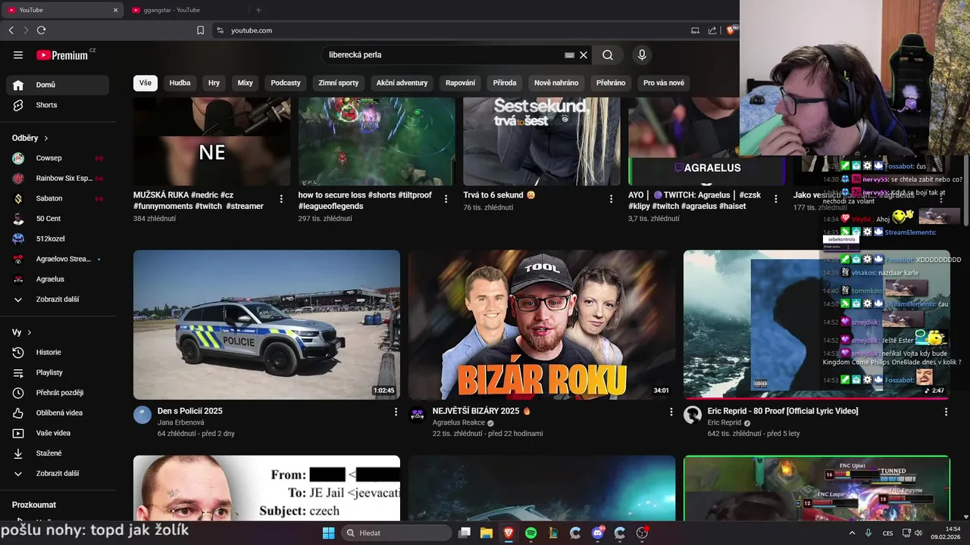Start voice search with microphone icon
This screenshot has height=545, width=970.
642,54
